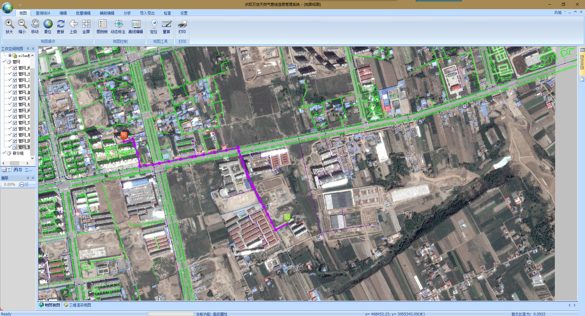585x316 pixels.
Task: Click the 复位 globe reset icon
Action: point(48,26)
